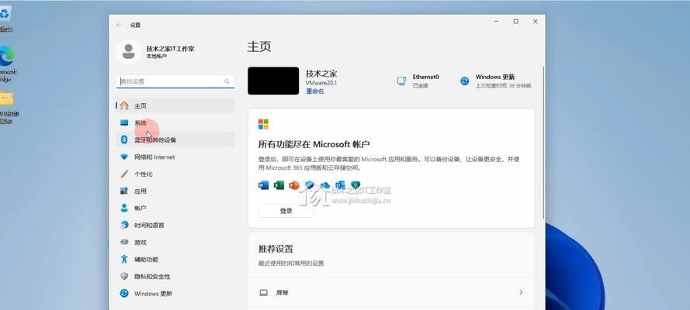Image resolution: width=690 pixels, height=310 pixels.
Task: Click the Privacy and Security shield icon
Action: pos(124,276)
